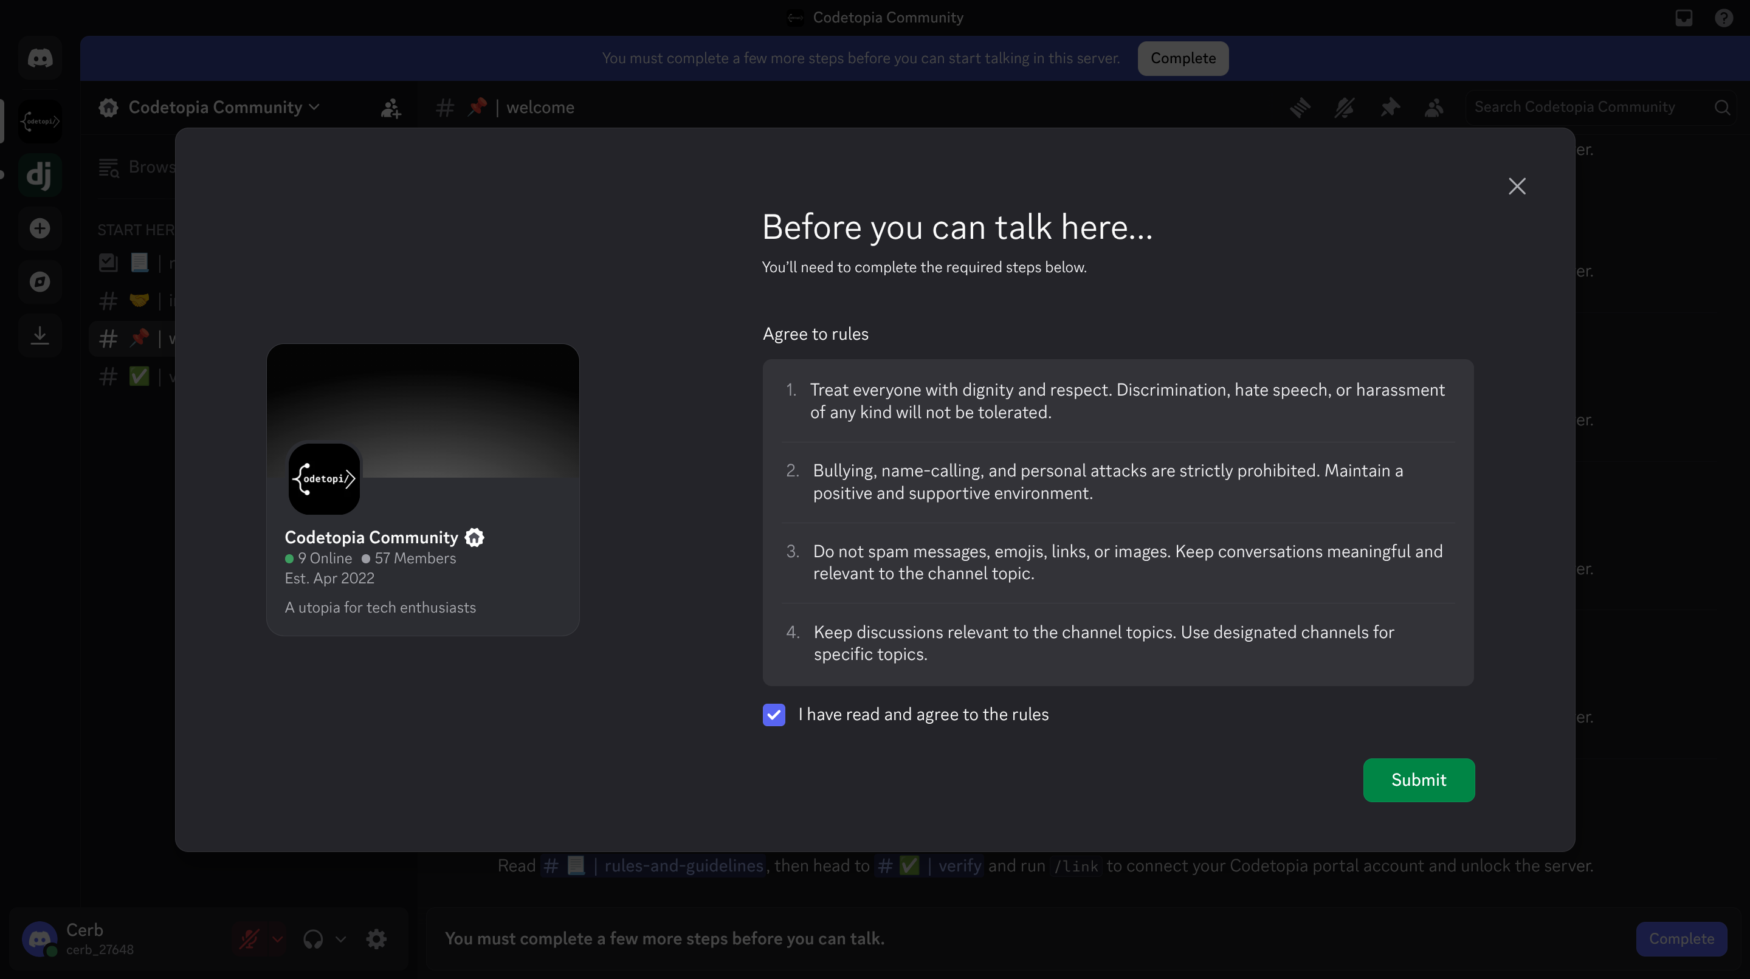Click rule 1 'Treat everyone with dignity' text

pyautogui.click(x=1127, y=401)
